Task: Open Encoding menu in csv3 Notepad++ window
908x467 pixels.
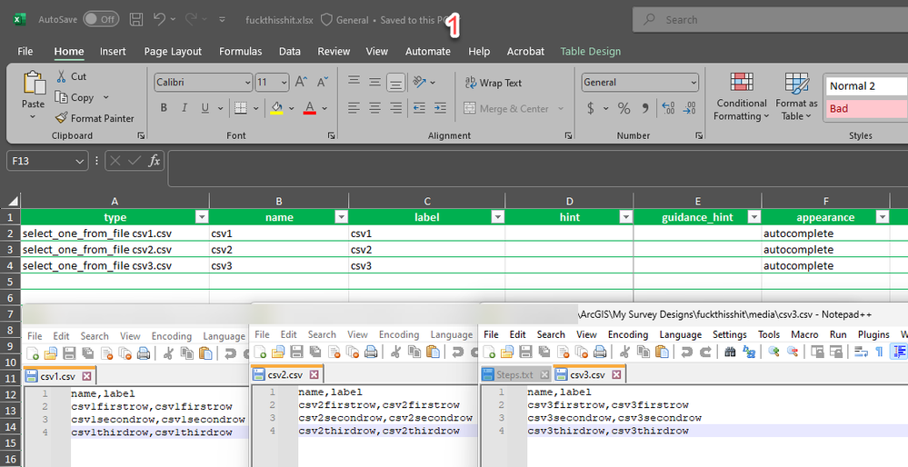Action: pos(628,334)
